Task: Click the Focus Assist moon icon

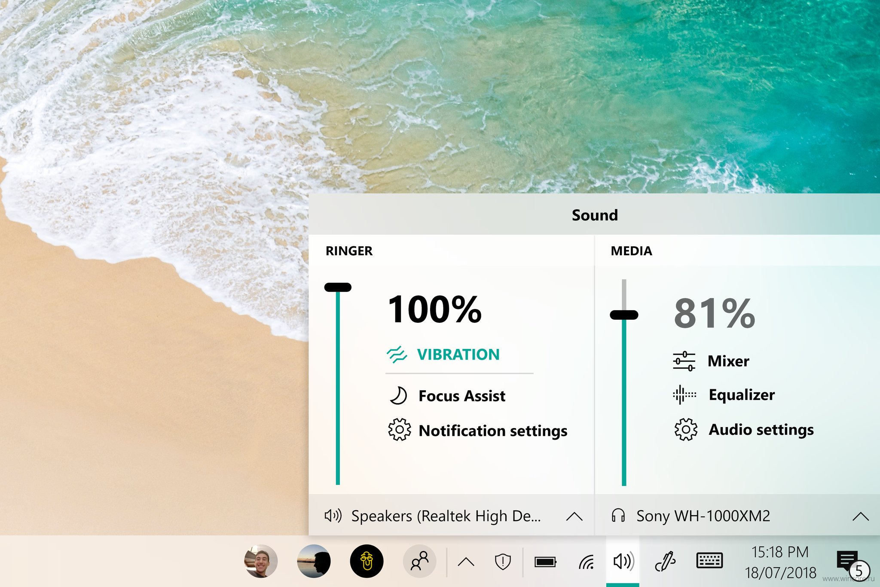Action: point(398,396)
